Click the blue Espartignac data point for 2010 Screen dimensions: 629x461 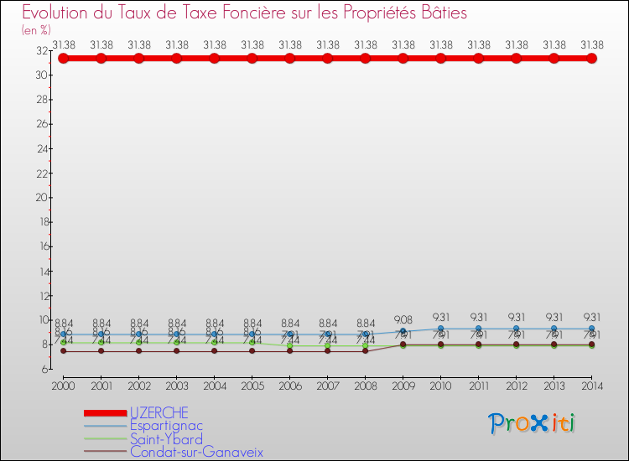point(441,329)
